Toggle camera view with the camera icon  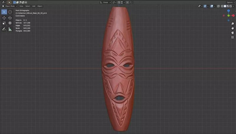tap(232, 33)
